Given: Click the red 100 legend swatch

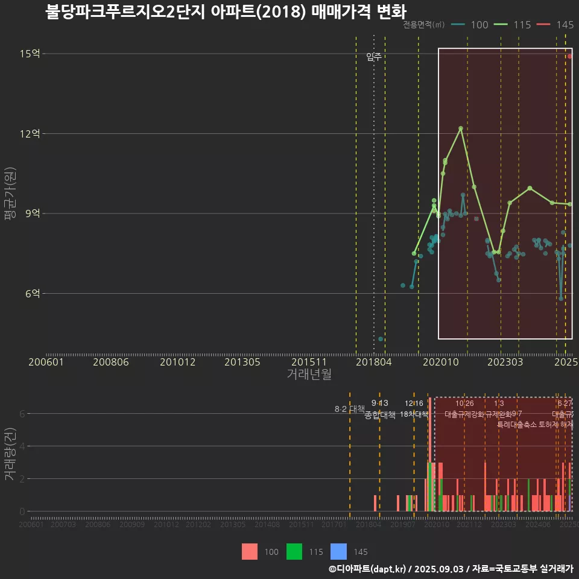Looking at the screenshot, I should tap(250, 552).
